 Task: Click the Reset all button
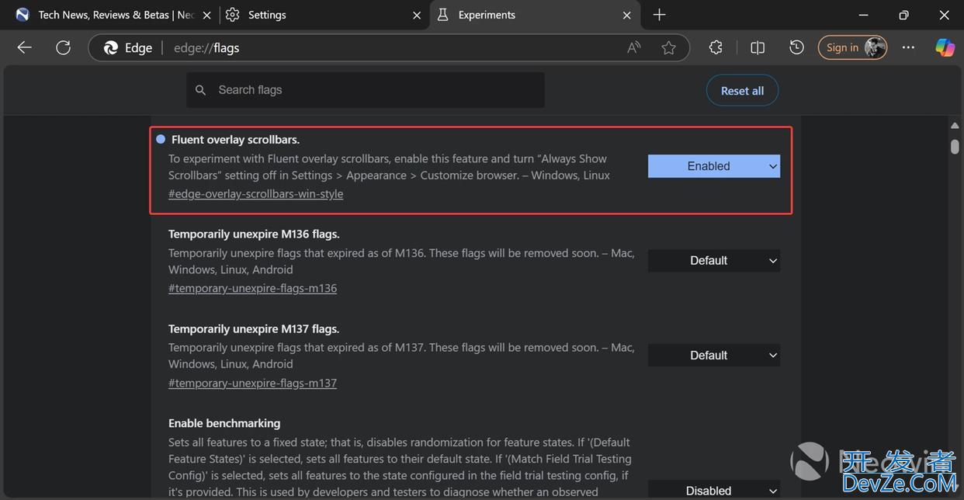pos(742,91)
